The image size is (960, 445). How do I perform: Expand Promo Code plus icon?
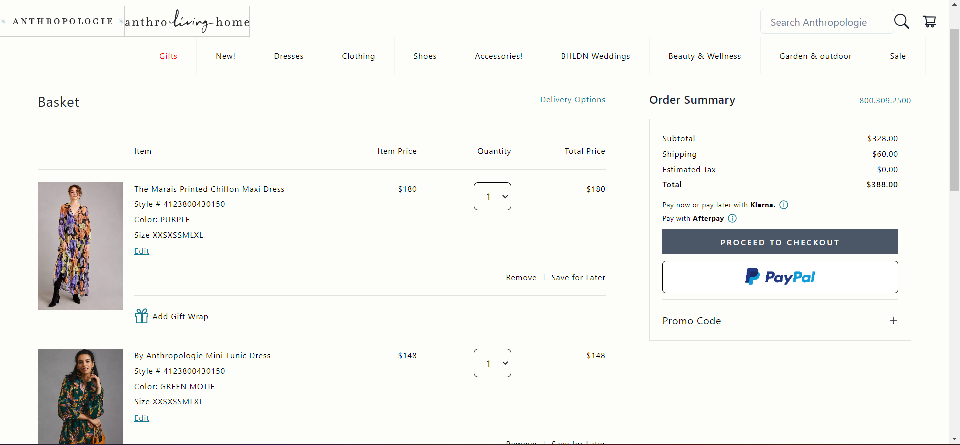pos(893,320)
